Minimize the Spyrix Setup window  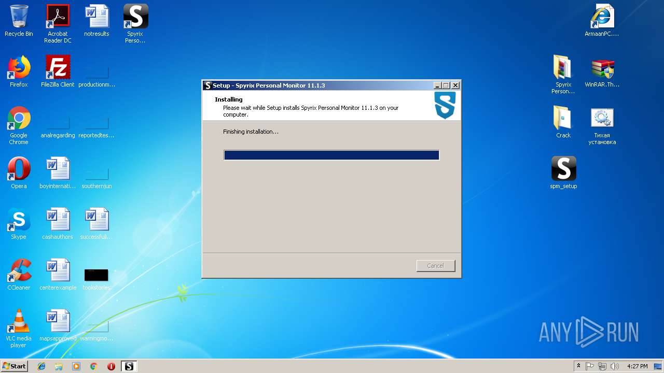(437, 85)
